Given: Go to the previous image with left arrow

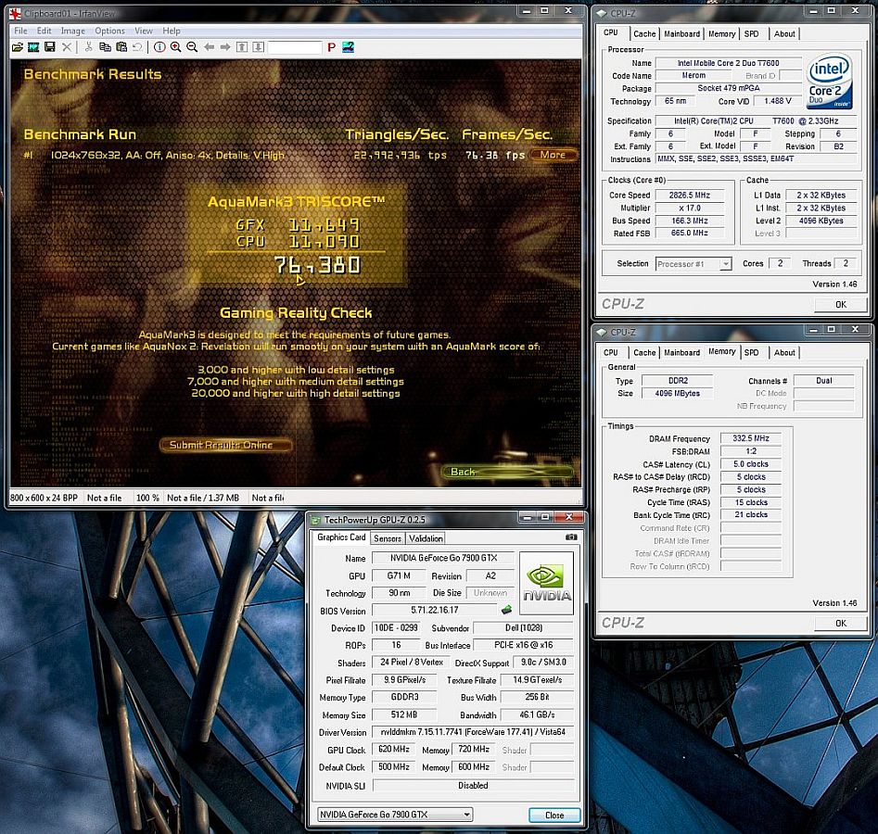Looking at the screenshot, I should pos(209,47).
